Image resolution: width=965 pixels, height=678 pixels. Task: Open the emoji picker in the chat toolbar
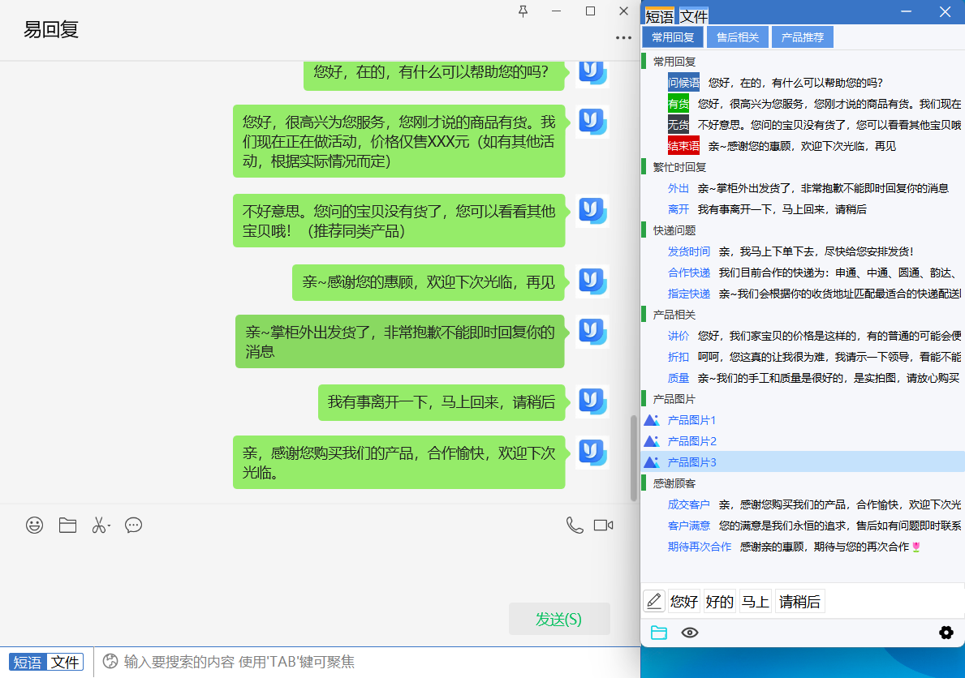click(x=33, y=526)
